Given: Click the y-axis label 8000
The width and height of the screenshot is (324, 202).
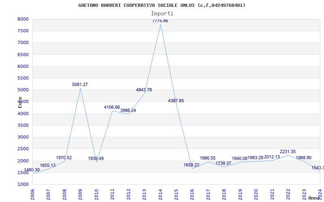Looking at the screenshot, I should [23, 19].
